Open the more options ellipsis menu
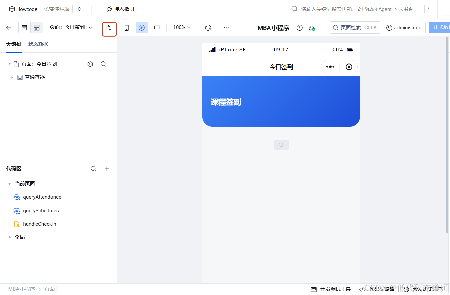The width and height of the screenshot is (450, 295). point(227,28)
